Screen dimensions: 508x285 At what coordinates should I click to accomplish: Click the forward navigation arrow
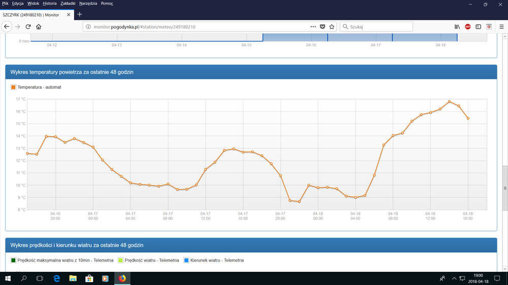(18, 27)
